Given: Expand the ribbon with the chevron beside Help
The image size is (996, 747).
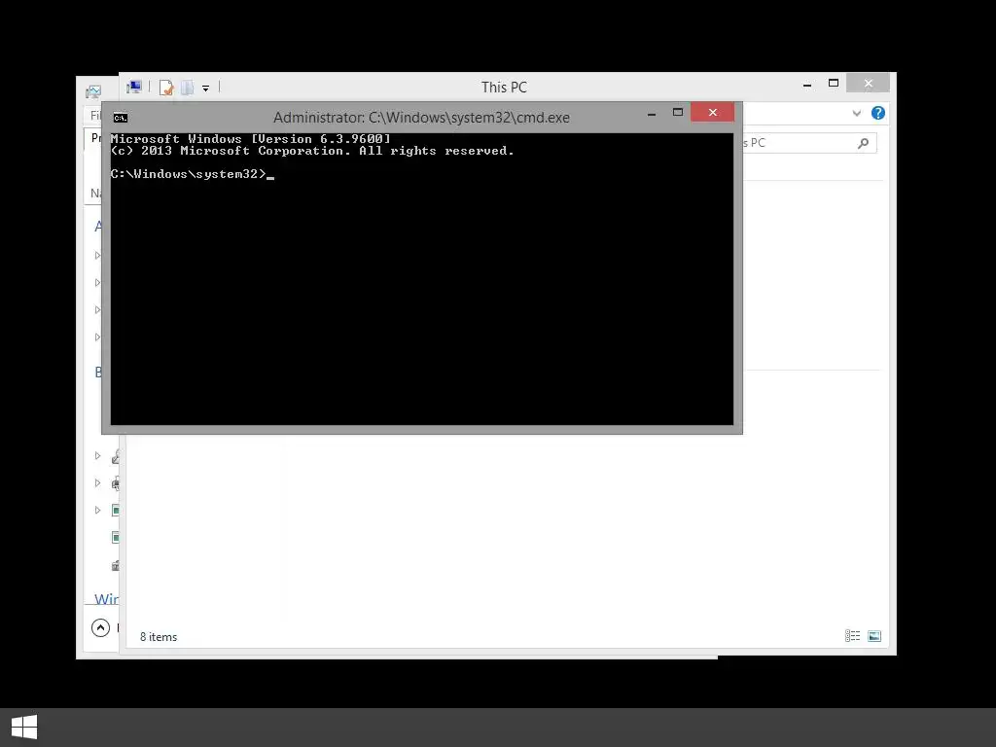Looking at the screenshot, I should pos(856,113).
